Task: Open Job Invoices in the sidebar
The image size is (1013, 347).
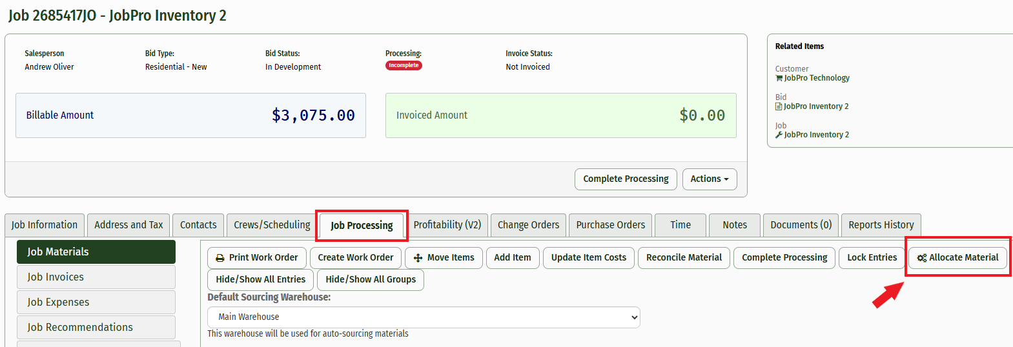Action: click(96, 277)
